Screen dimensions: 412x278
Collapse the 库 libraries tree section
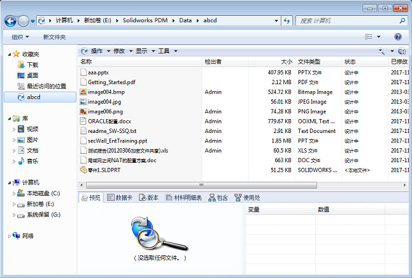click(x=8, y=118)
